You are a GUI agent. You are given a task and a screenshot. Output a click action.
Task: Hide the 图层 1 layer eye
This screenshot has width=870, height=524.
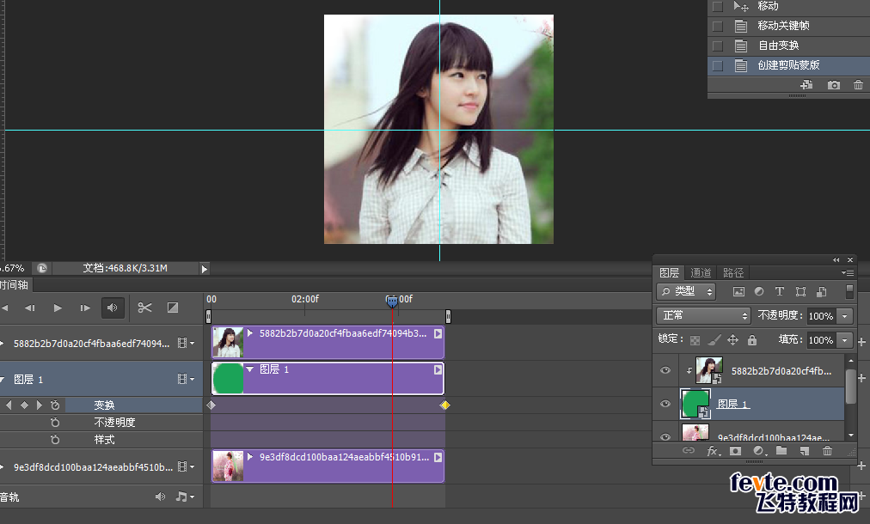(x=665, y=404)
